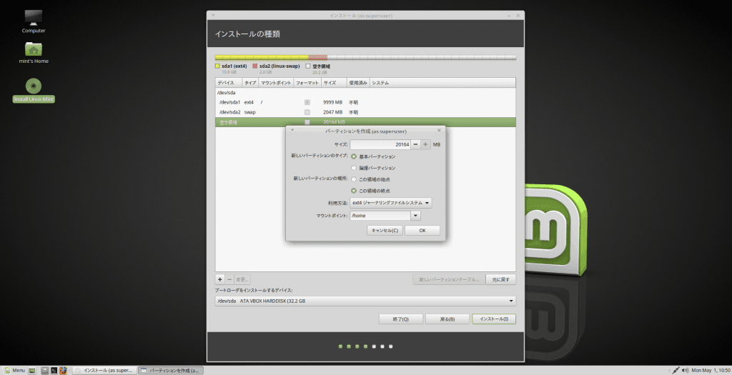Open the 利用方法 ext4 filesystem dropdown
The width and height of the screenshot is (732, 375).
tap(391, 203)
